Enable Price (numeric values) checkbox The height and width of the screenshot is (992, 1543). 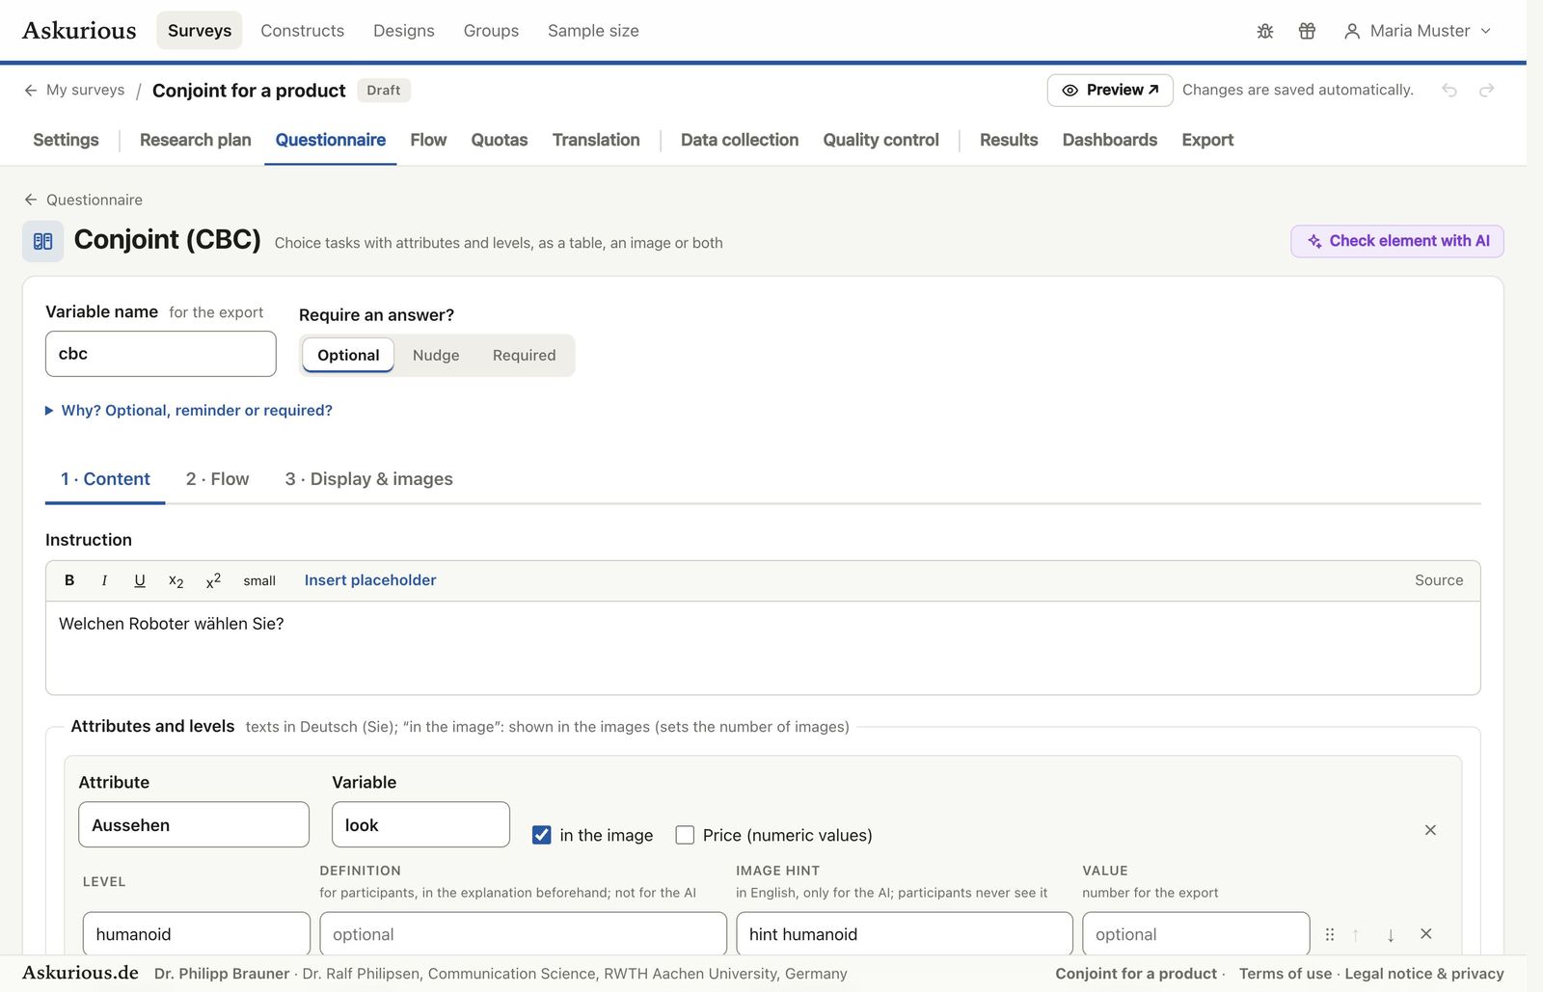[x=685, y=835]
